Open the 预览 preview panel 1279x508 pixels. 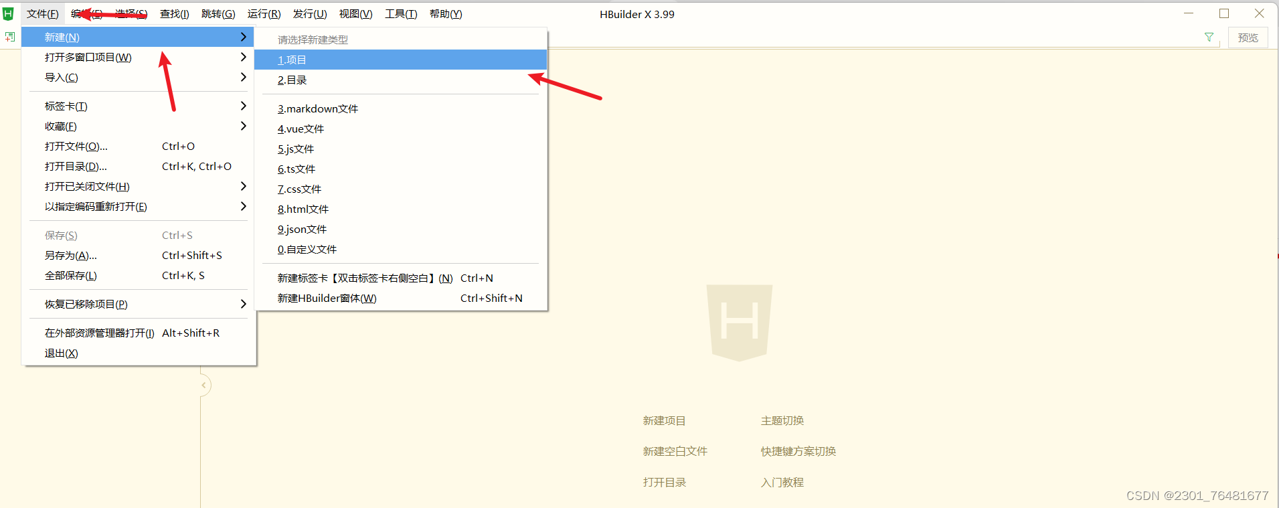coord(1248,37)
